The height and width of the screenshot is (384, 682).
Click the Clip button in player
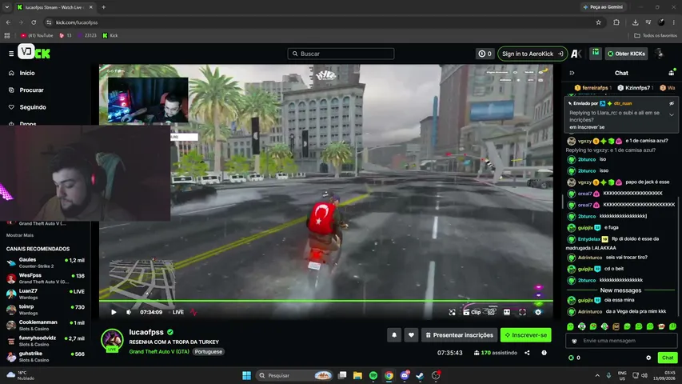pyautogui.click(x=472, y=312)
